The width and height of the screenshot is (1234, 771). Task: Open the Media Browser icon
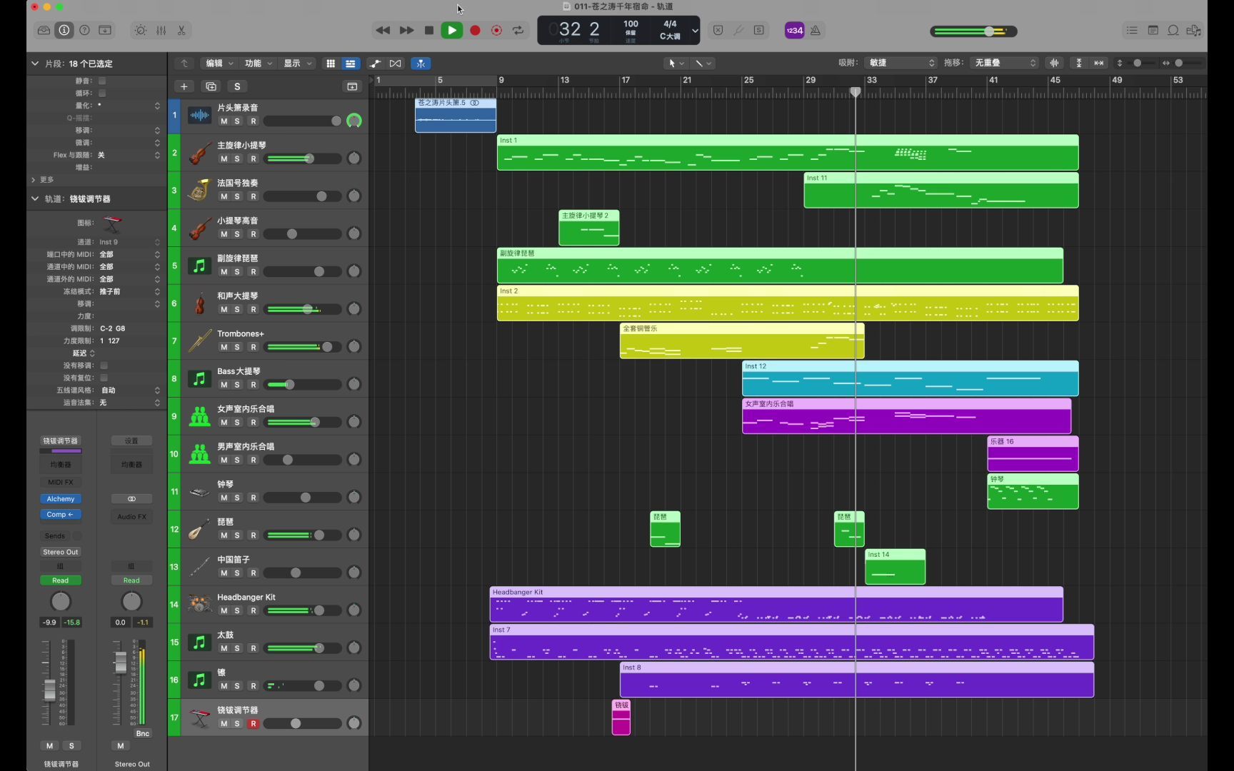pyautogui.click(x=1193, y=30)
